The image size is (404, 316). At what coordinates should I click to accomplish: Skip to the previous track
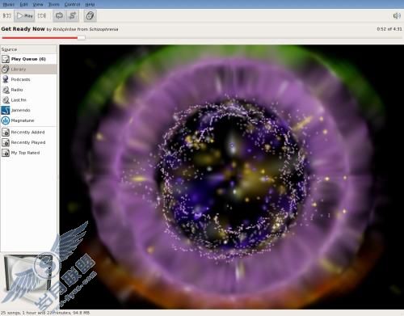[6, 15]
